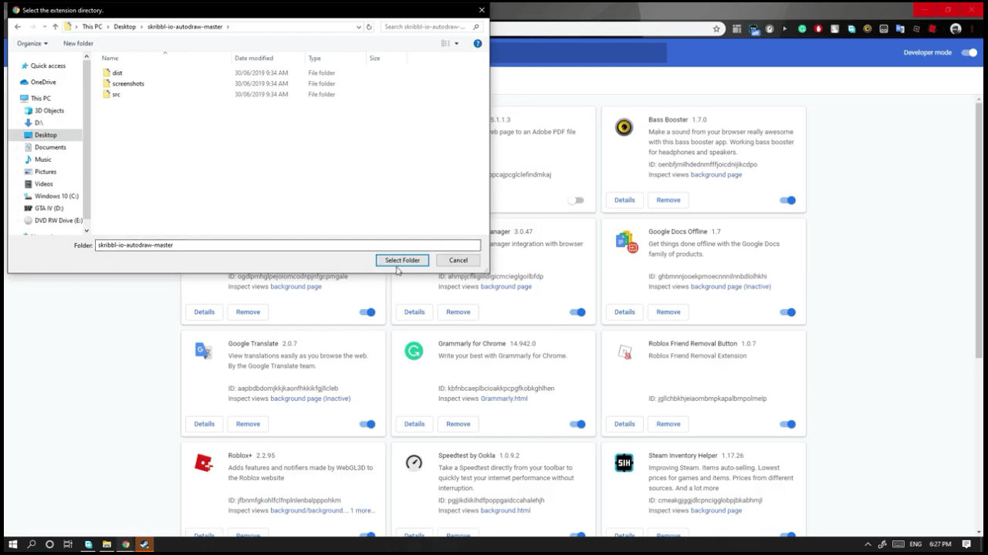This screenshot has width=988, height=555.
Task: Expand the chevron after skribbl-io-autodraw-master
Action: [228, 26]
